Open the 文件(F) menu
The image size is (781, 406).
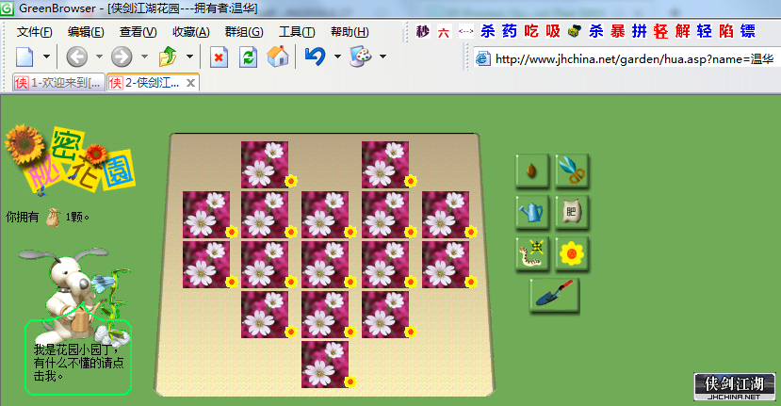[34, 32]
